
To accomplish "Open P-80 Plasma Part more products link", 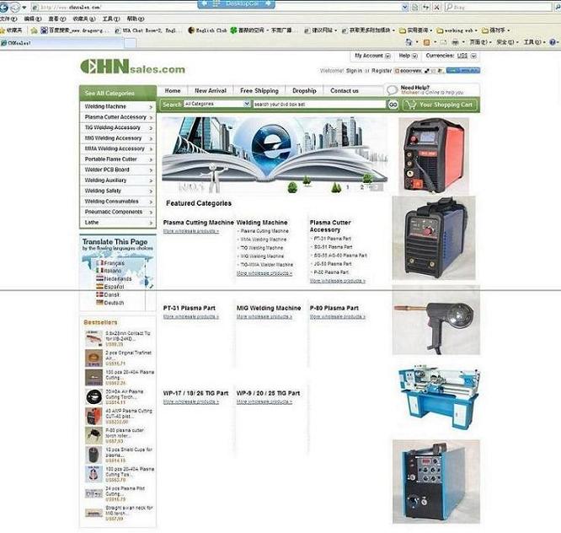I will tap(338, 316).
